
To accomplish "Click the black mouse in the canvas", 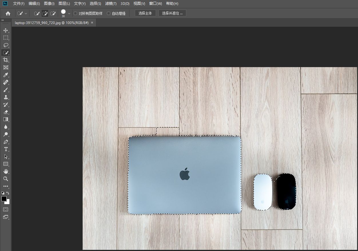I will 286,192.
